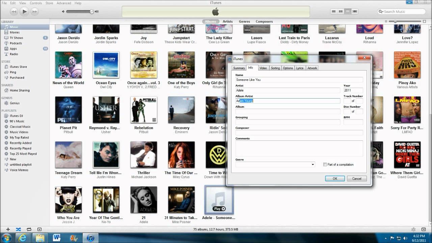
Task: Click the Previous track button
Action: (x=14, y=11)
